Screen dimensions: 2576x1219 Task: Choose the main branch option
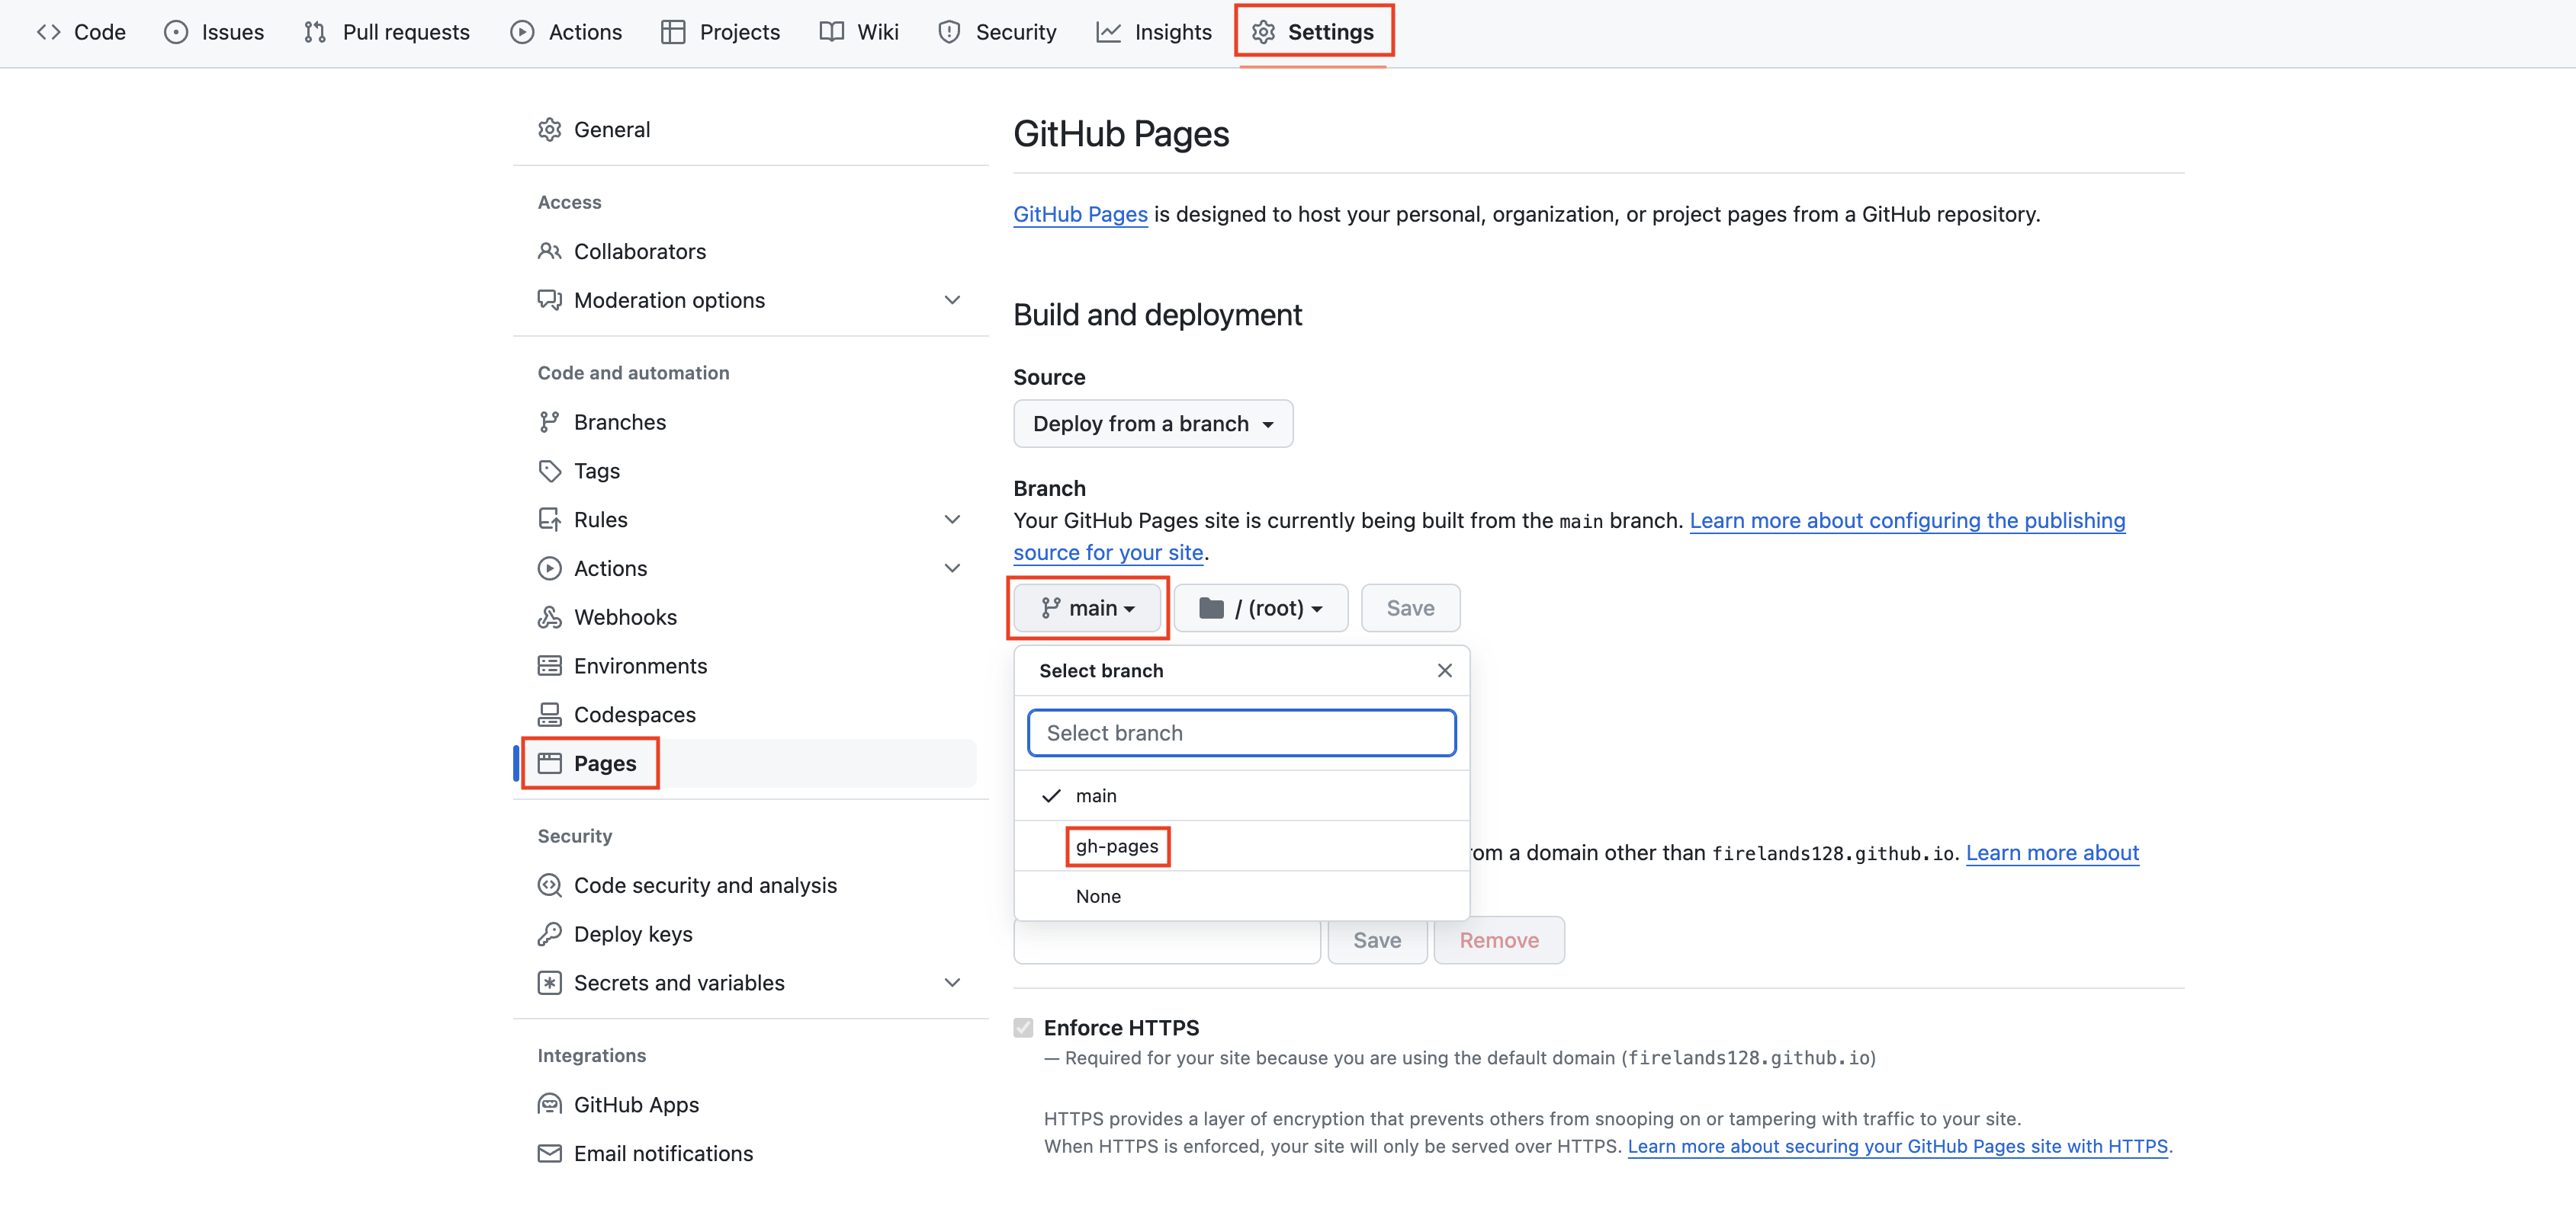pos(1241,798)
